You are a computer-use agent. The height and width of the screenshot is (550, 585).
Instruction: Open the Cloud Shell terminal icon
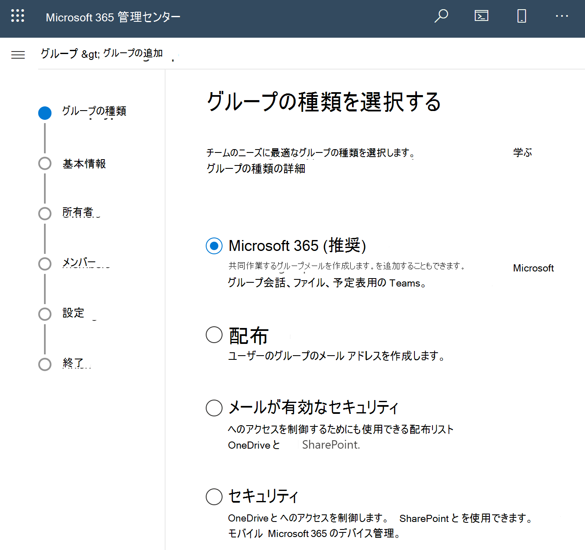point(481,16)
